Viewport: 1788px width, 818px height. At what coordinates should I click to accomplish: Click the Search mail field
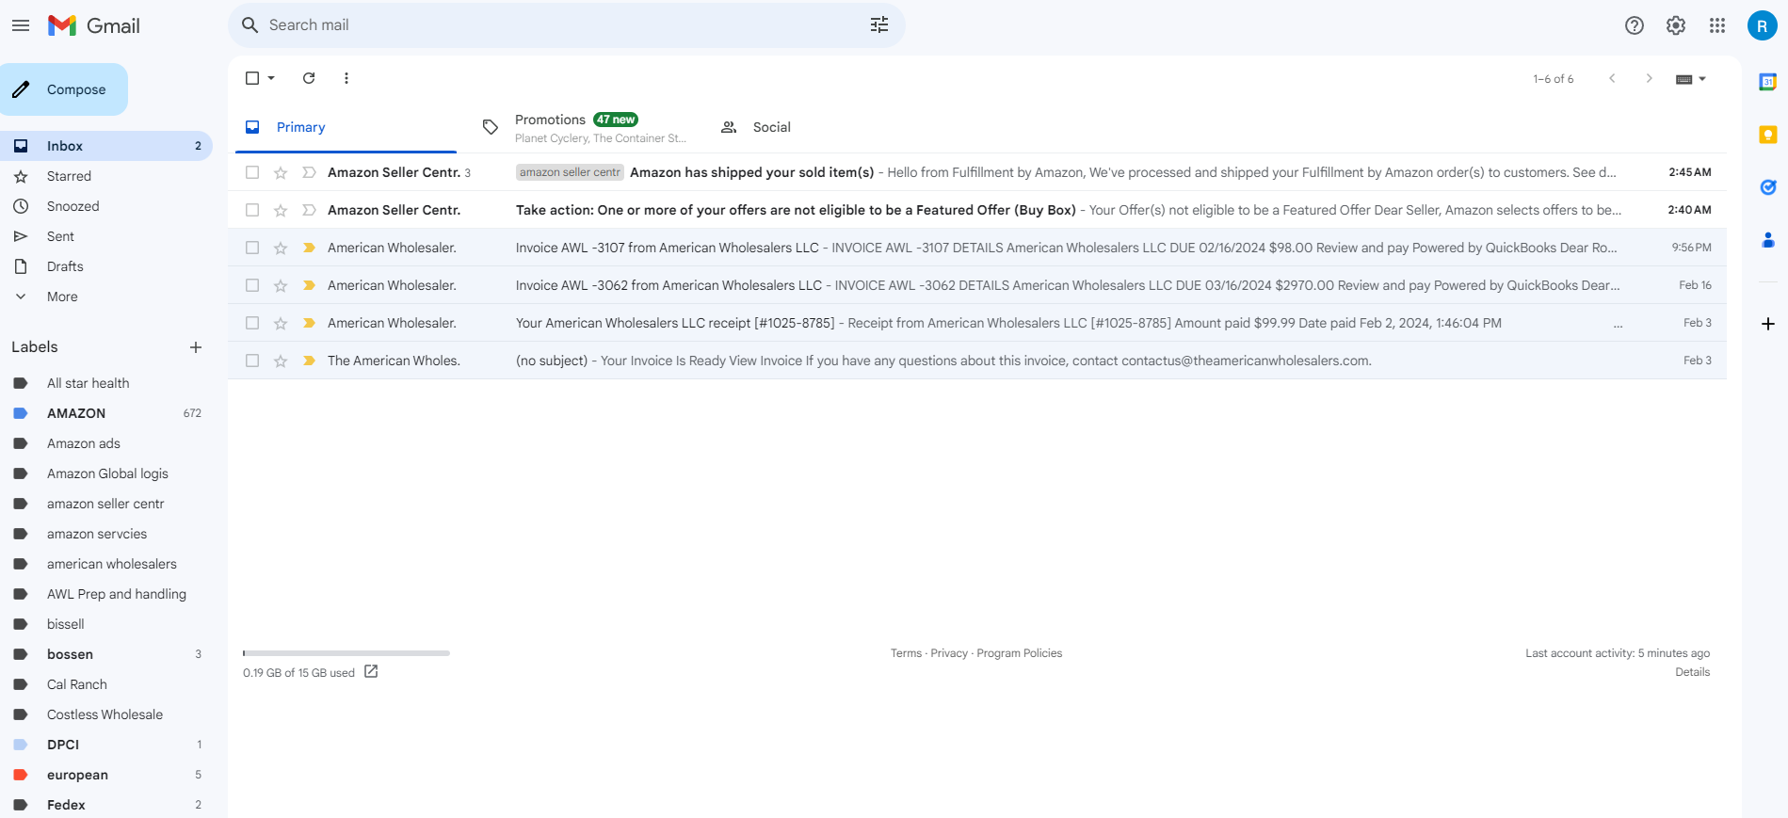click(565, 25)
